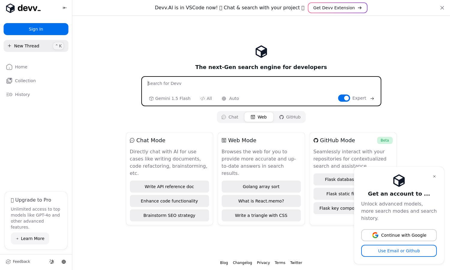
Task: Expand the All language filter dropdown
Action: [x=206, y=98]
